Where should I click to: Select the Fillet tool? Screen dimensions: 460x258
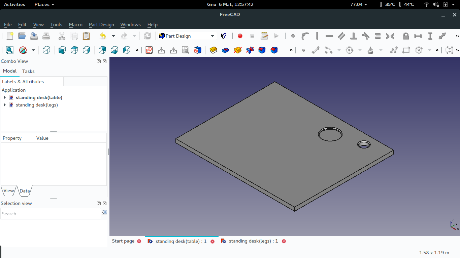pos(262,50)
